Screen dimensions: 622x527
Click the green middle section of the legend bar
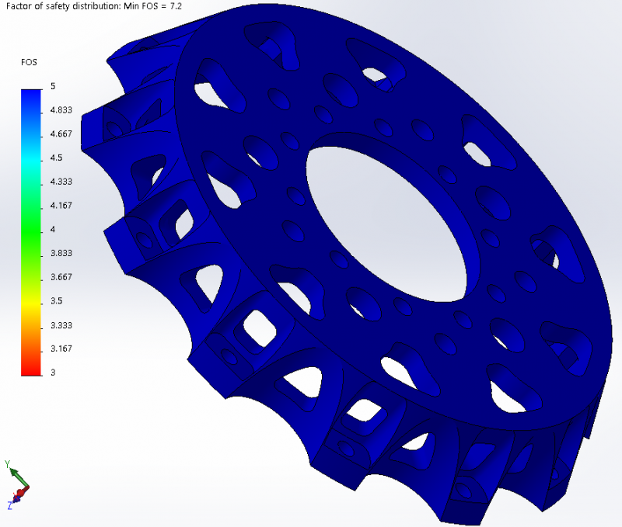[30, 230]
